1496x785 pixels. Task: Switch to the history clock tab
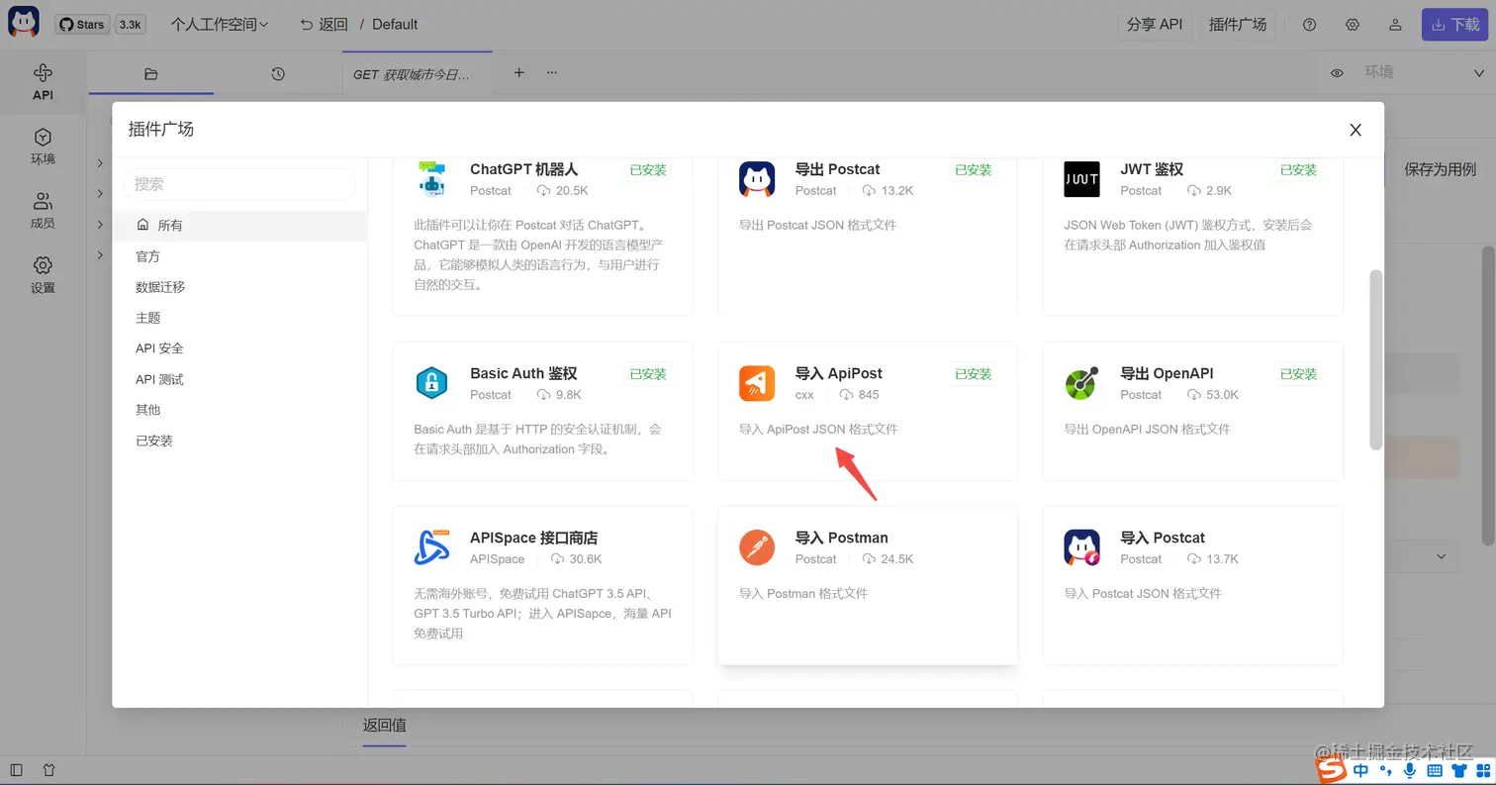pyautogui.click(x=278, y=74)
